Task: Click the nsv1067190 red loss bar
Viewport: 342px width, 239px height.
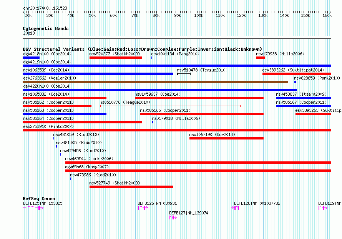Action: [x=226, y=138]
